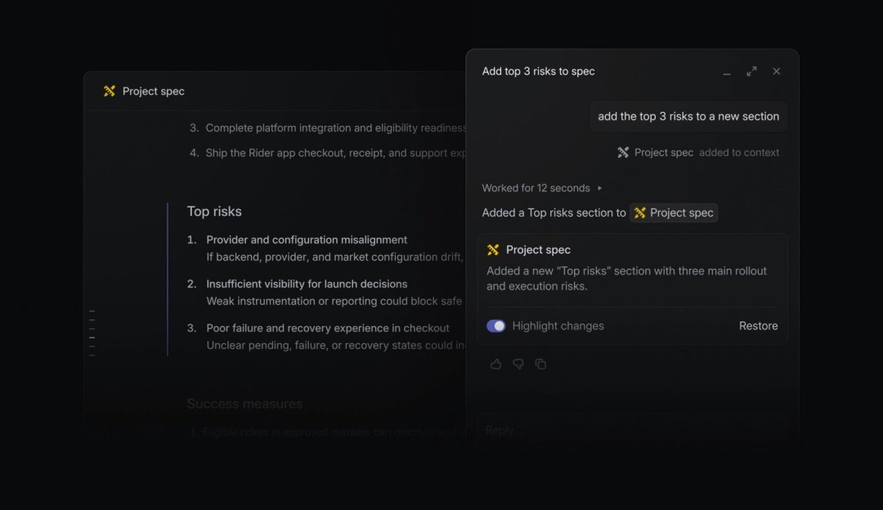Image resolution: width=883 pixels, height=510 pixels.
Task: Expand the chat panel to full size
Action: click(752, 71)
